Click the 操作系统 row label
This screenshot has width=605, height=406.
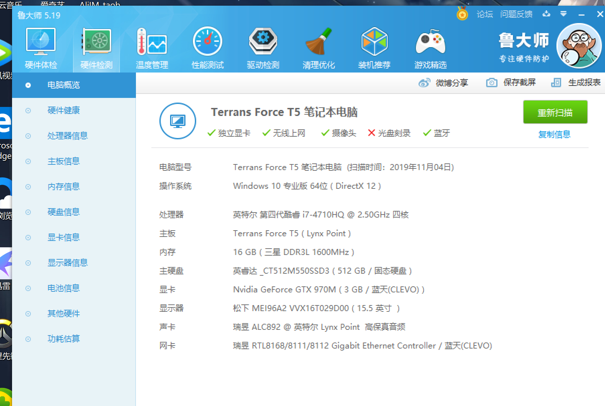pos(175,186)
